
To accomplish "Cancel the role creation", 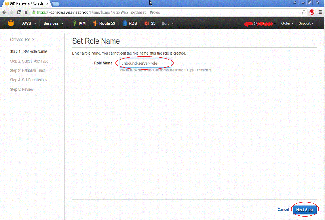I will (283, 209).
